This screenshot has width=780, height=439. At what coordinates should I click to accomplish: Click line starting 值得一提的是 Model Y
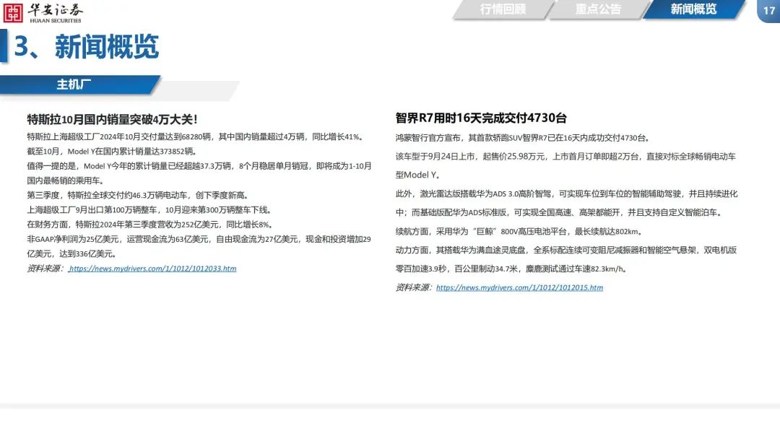coord(199,166)
